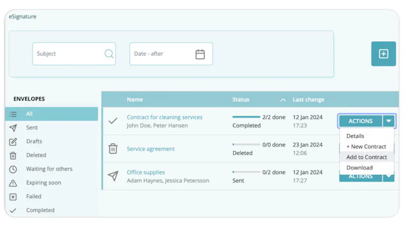Click signers Adam Haynes, Jessica Petersson
Screen dimensions: 404x227
point(168,181)
